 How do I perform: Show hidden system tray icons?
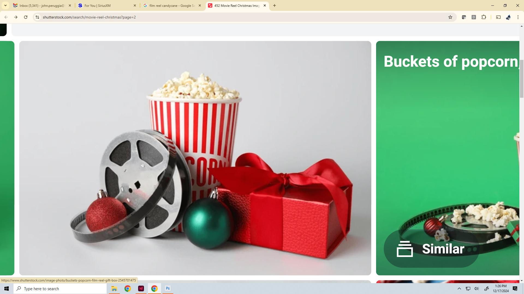coord(459,289)
